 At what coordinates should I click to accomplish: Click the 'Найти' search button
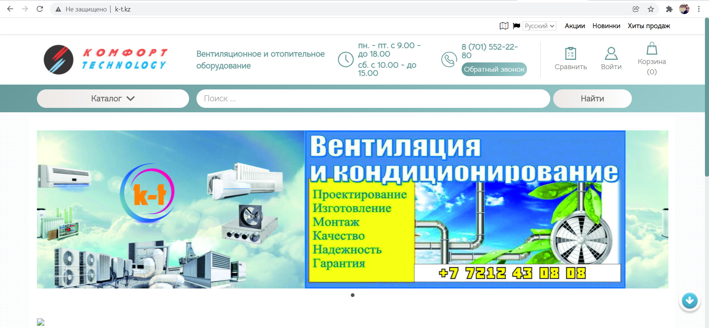click(x=592, y=99)
